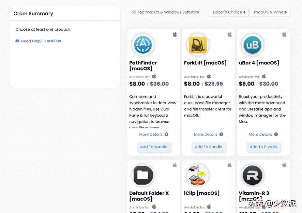Click the ForkLift [macOS] product title
Screen dimensions: 302x213
click(x=205, y=63)
